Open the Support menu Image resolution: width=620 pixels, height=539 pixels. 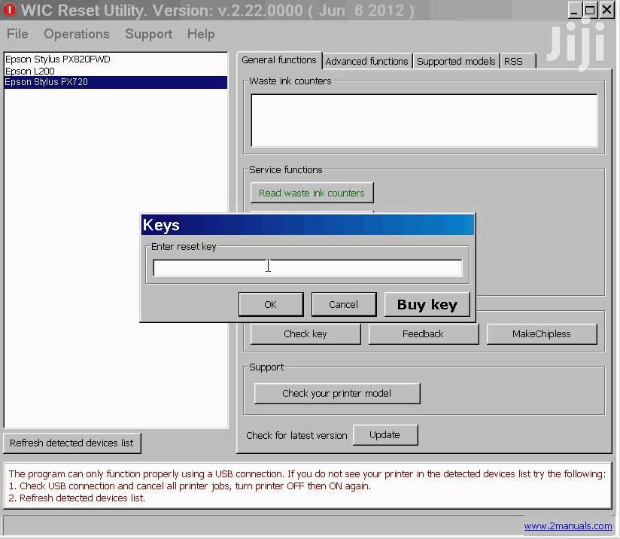pos(148,34)
